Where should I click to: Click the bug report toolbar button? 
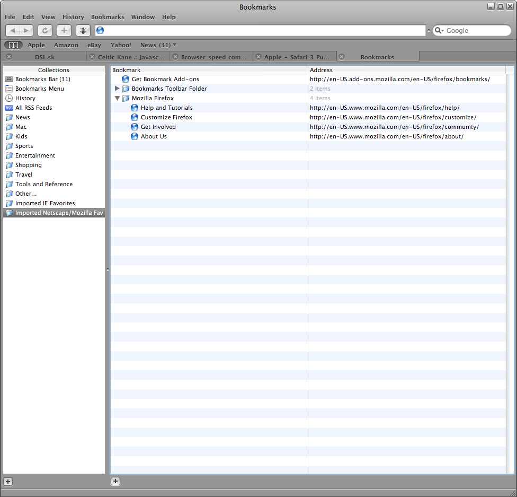point(83,30)
